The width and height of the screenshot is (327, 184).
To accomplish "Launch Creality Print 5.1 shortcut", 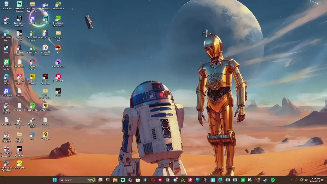I will pyautogui.click(x=32, y=50).
